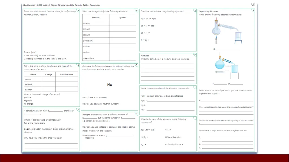Click the 'magnesium' row in elements table
Screen dimensions: 289x162
(x=109, y=58)
